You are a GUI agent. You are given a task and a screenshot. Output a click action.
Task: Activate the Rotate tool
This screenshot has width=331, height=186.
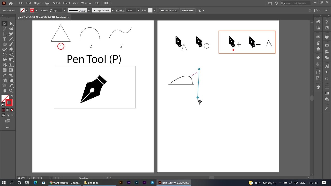(5, 55)
